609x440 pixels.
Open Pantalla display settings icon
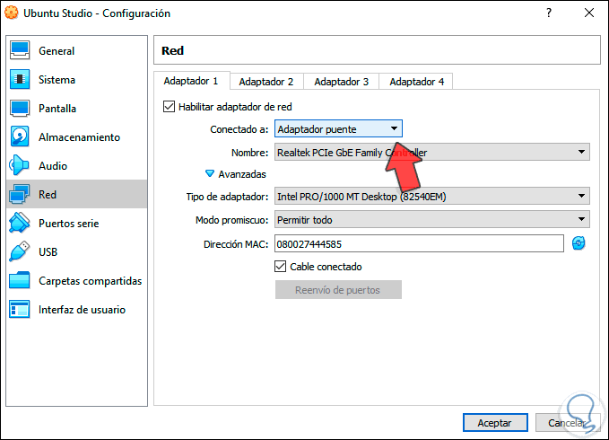tap(21, 109)
